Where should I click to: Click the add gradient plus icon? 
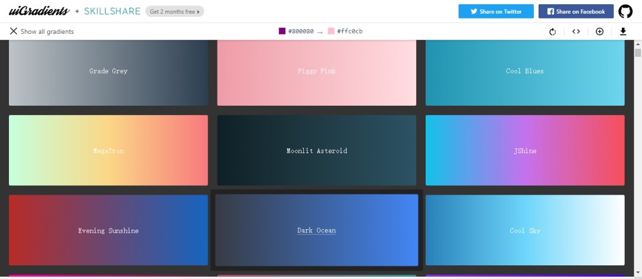pyautogui.click(x=599, y=31)
